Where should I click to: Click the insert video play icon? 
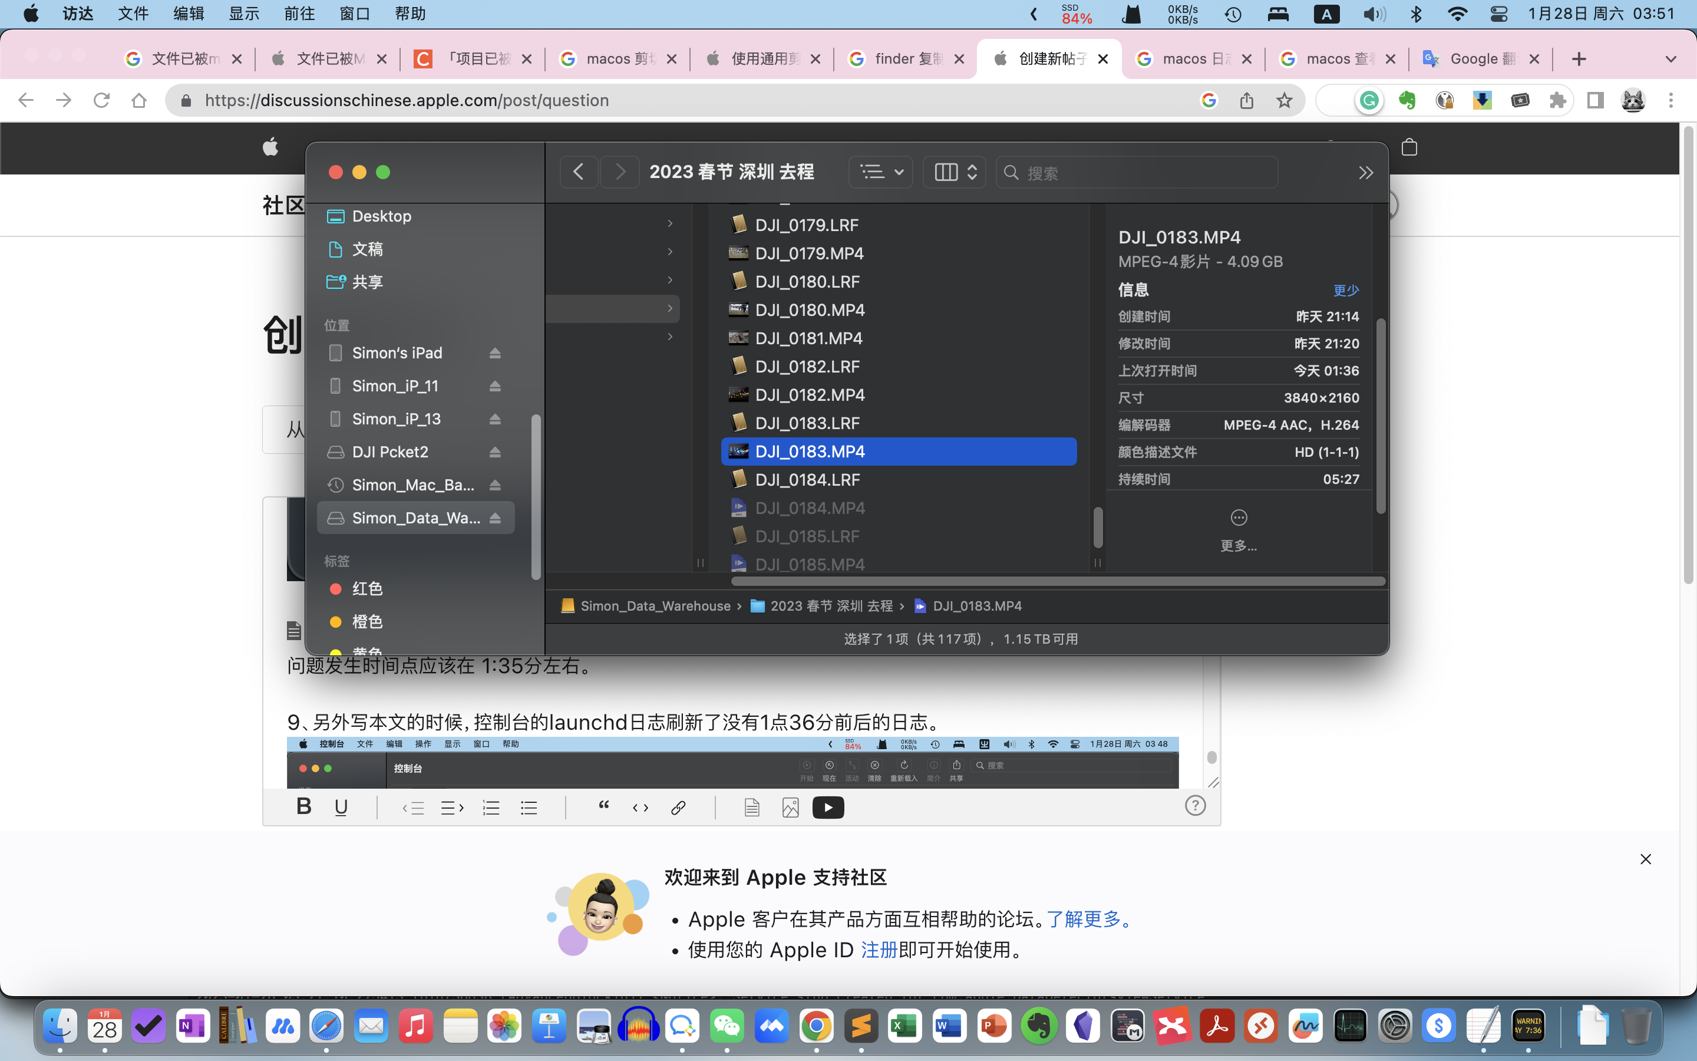click(x=828, y=808)
